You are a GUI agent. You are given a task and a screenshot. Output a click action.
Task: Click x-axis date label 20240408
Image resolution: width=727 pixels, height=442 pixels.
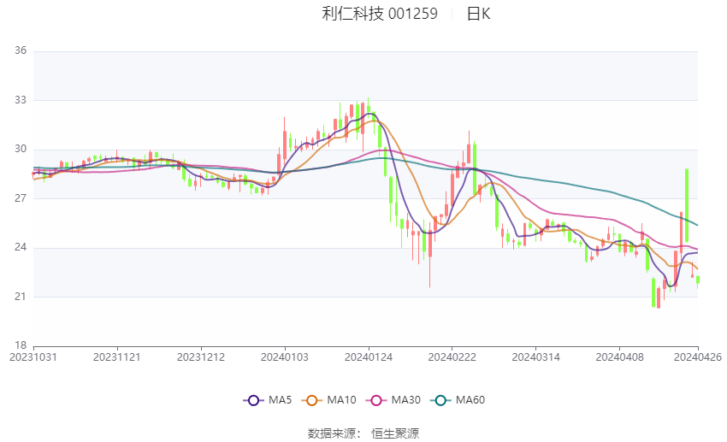620,357
